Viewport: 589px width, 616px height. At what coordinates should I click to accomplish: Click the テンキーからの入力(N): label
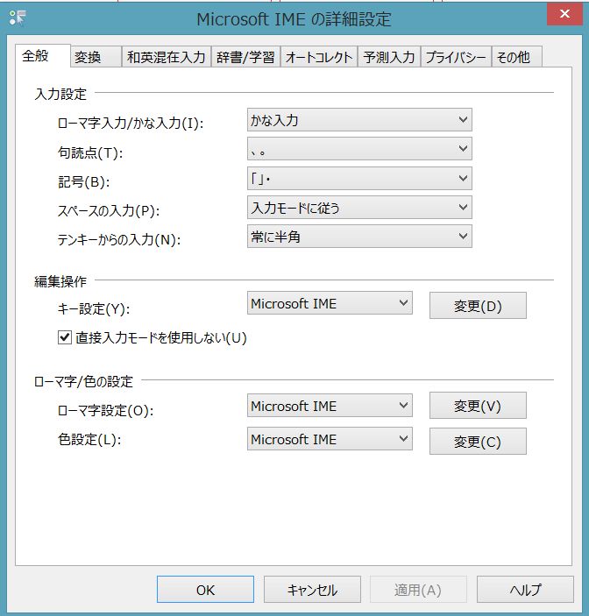click(x=119, y=239)
